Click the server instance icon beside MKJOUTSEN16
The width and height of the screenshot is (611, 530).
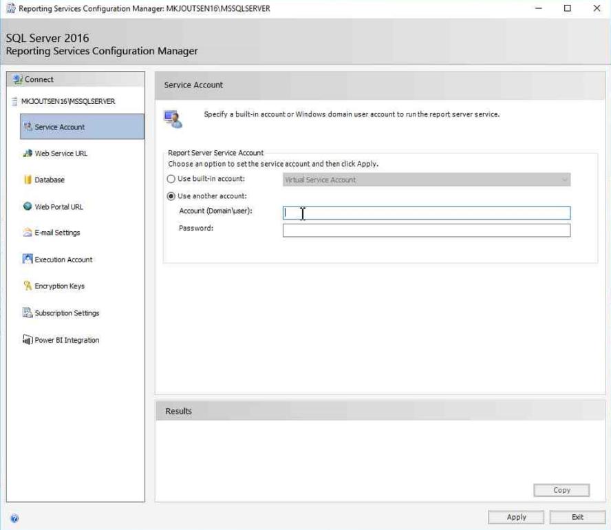tap(14, 101)
